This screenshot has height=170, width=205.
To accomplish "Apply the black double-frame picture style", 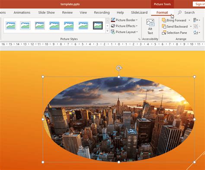I will pos(98,25).
